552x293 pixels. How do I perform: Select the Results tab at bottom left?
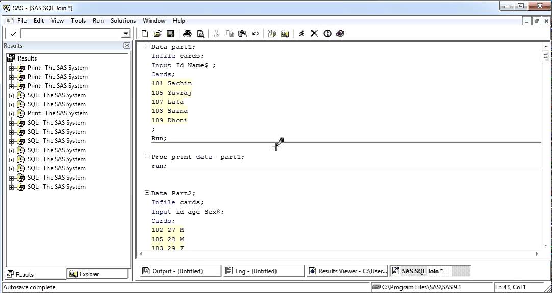click(x=35, y=274)
